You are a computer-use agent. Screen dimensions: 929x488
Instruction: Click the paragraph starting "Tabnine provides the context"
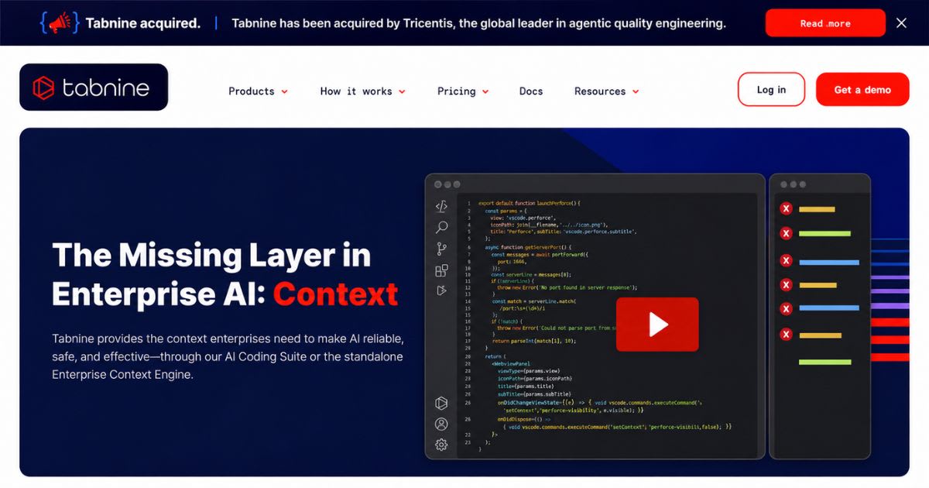228,357
